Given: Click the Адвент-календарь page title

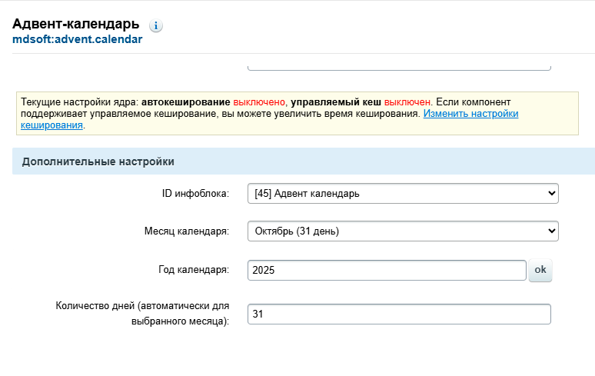Looking at the screenshot, I should tap(75, 24).
